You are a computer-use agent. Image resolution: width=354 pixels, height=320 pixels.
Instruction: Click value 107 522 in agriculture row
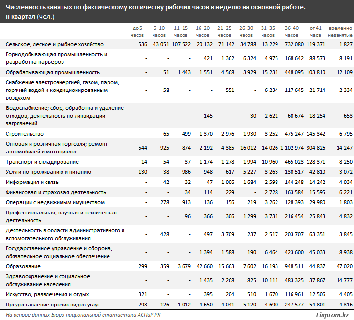click(x=181, y=44)
